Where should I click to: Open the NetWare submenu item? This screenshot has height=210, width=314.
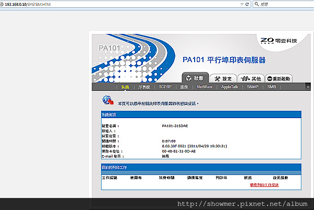point(205,87)
